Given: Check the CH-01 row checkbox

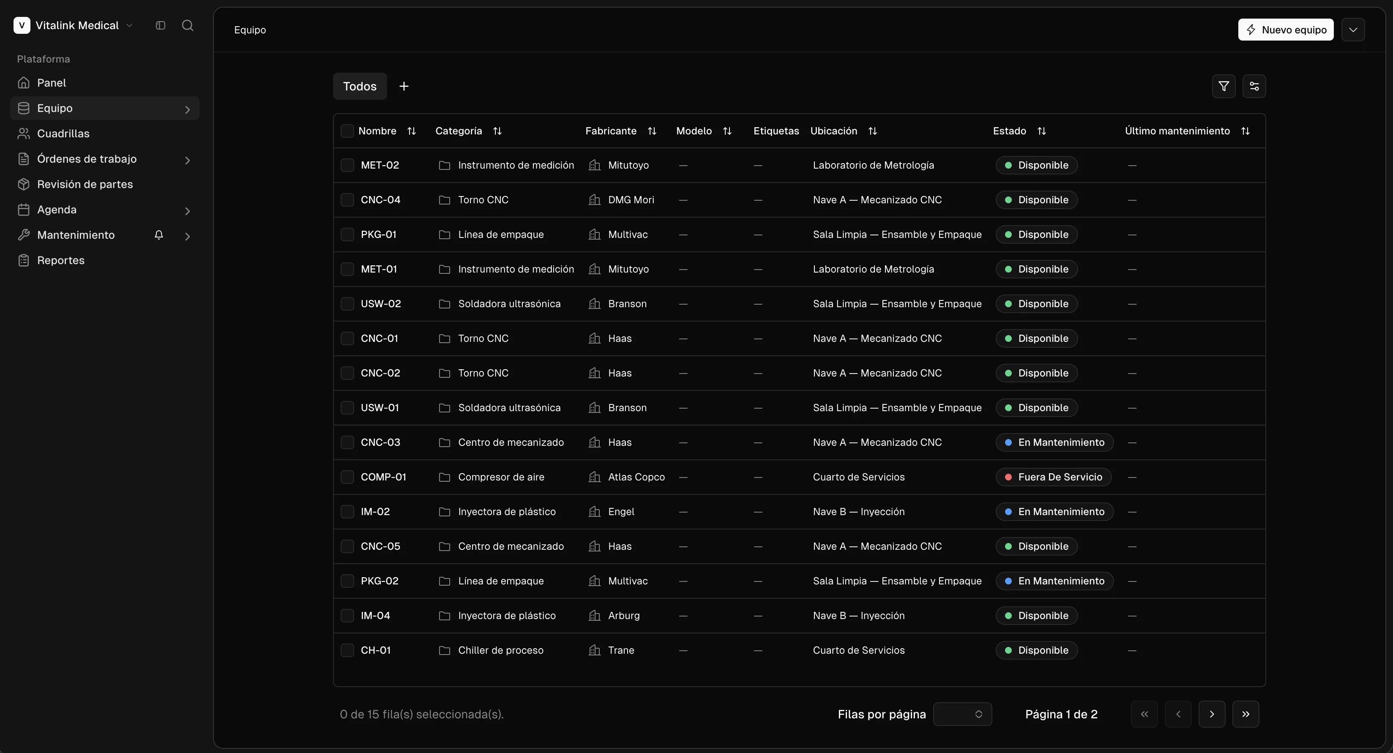Looking at the screenshot, I should pos(347,650).
